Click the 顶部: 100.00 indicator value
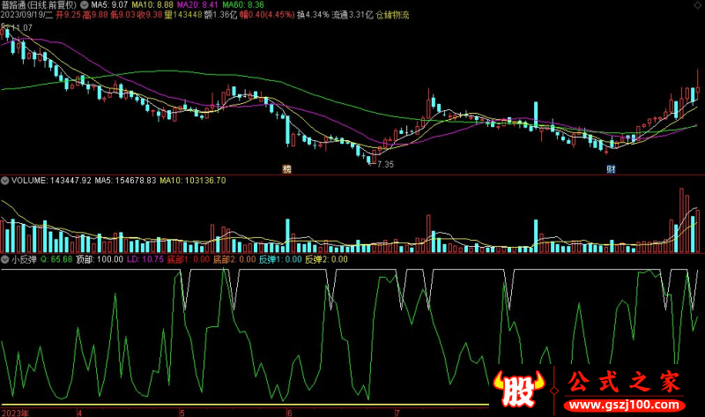Screen dimensions: 705x417 (100, 259)
